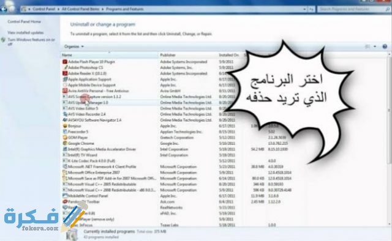Image resolution: width=392 pixels, height=241 pixels.
Task: Click size 54.2 MB cell
Action: [x=257, y=149]
